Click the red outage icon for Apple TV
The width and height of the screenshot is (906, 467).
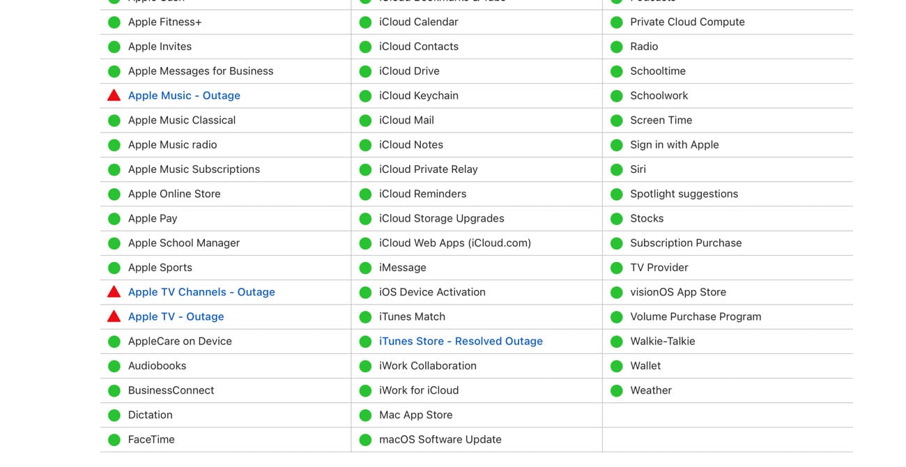click(114, 316)
